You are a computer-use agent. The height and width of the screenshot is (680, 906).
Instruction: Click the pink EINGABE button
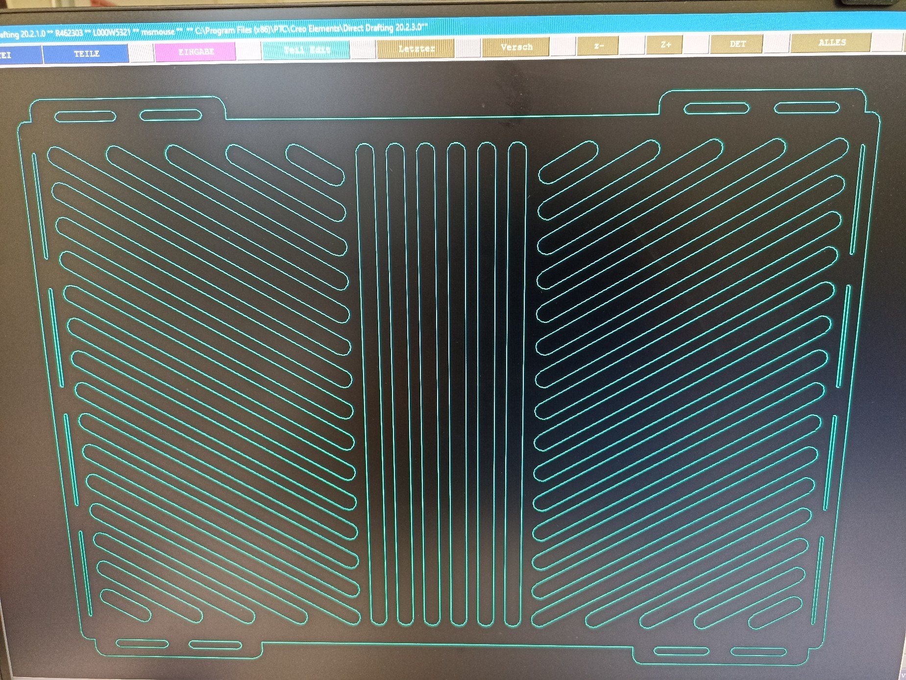click(x=196, y=51)
